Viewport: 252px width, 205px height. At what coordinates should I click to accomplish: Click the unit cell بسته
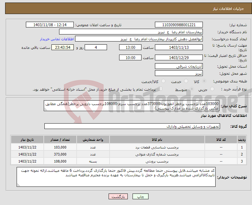click(93, 162)
